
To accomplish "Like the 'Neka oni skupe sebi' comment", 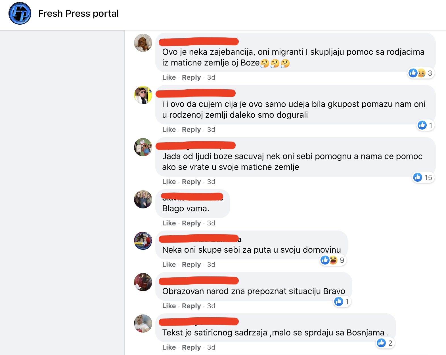I will pyautogui.click(x=169, y=265).
